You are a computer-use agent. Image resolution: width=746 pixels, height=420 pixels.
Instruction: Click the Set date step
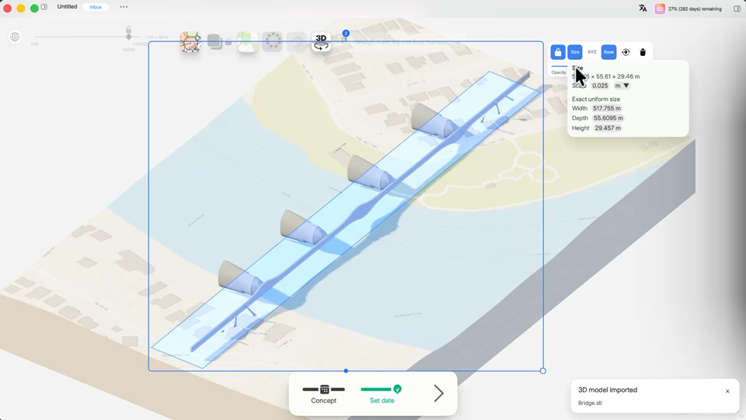(x=382, y=394)
